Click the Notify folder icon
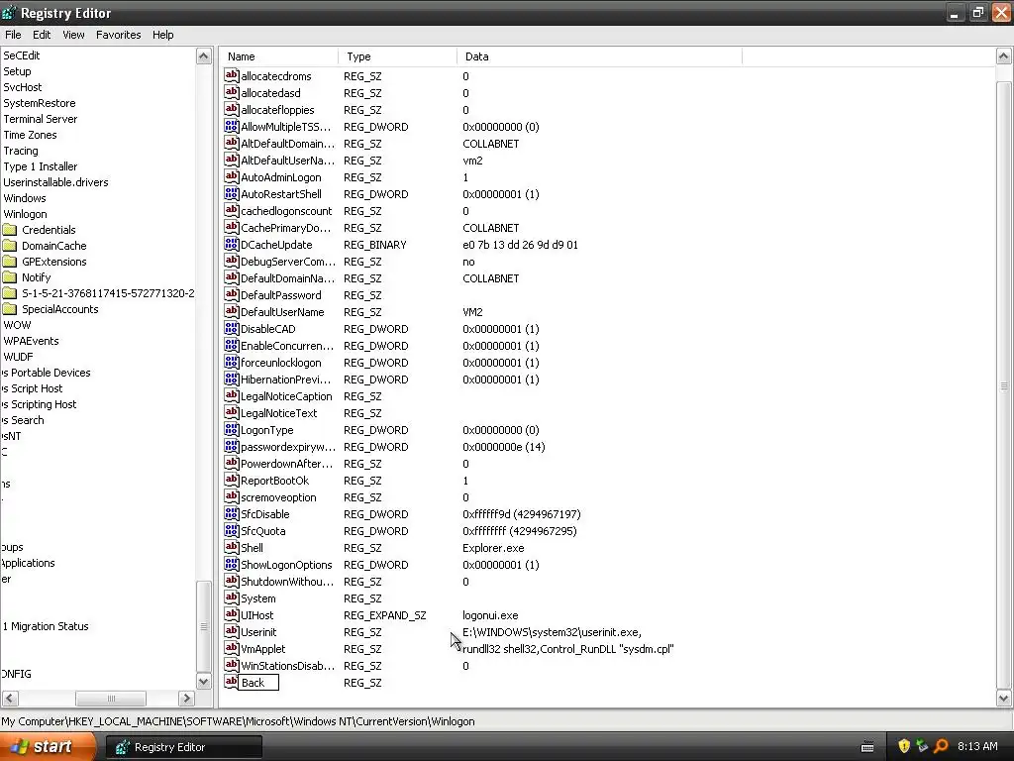The width and height of the screenshot is (1014, 761). coord(10,277)
